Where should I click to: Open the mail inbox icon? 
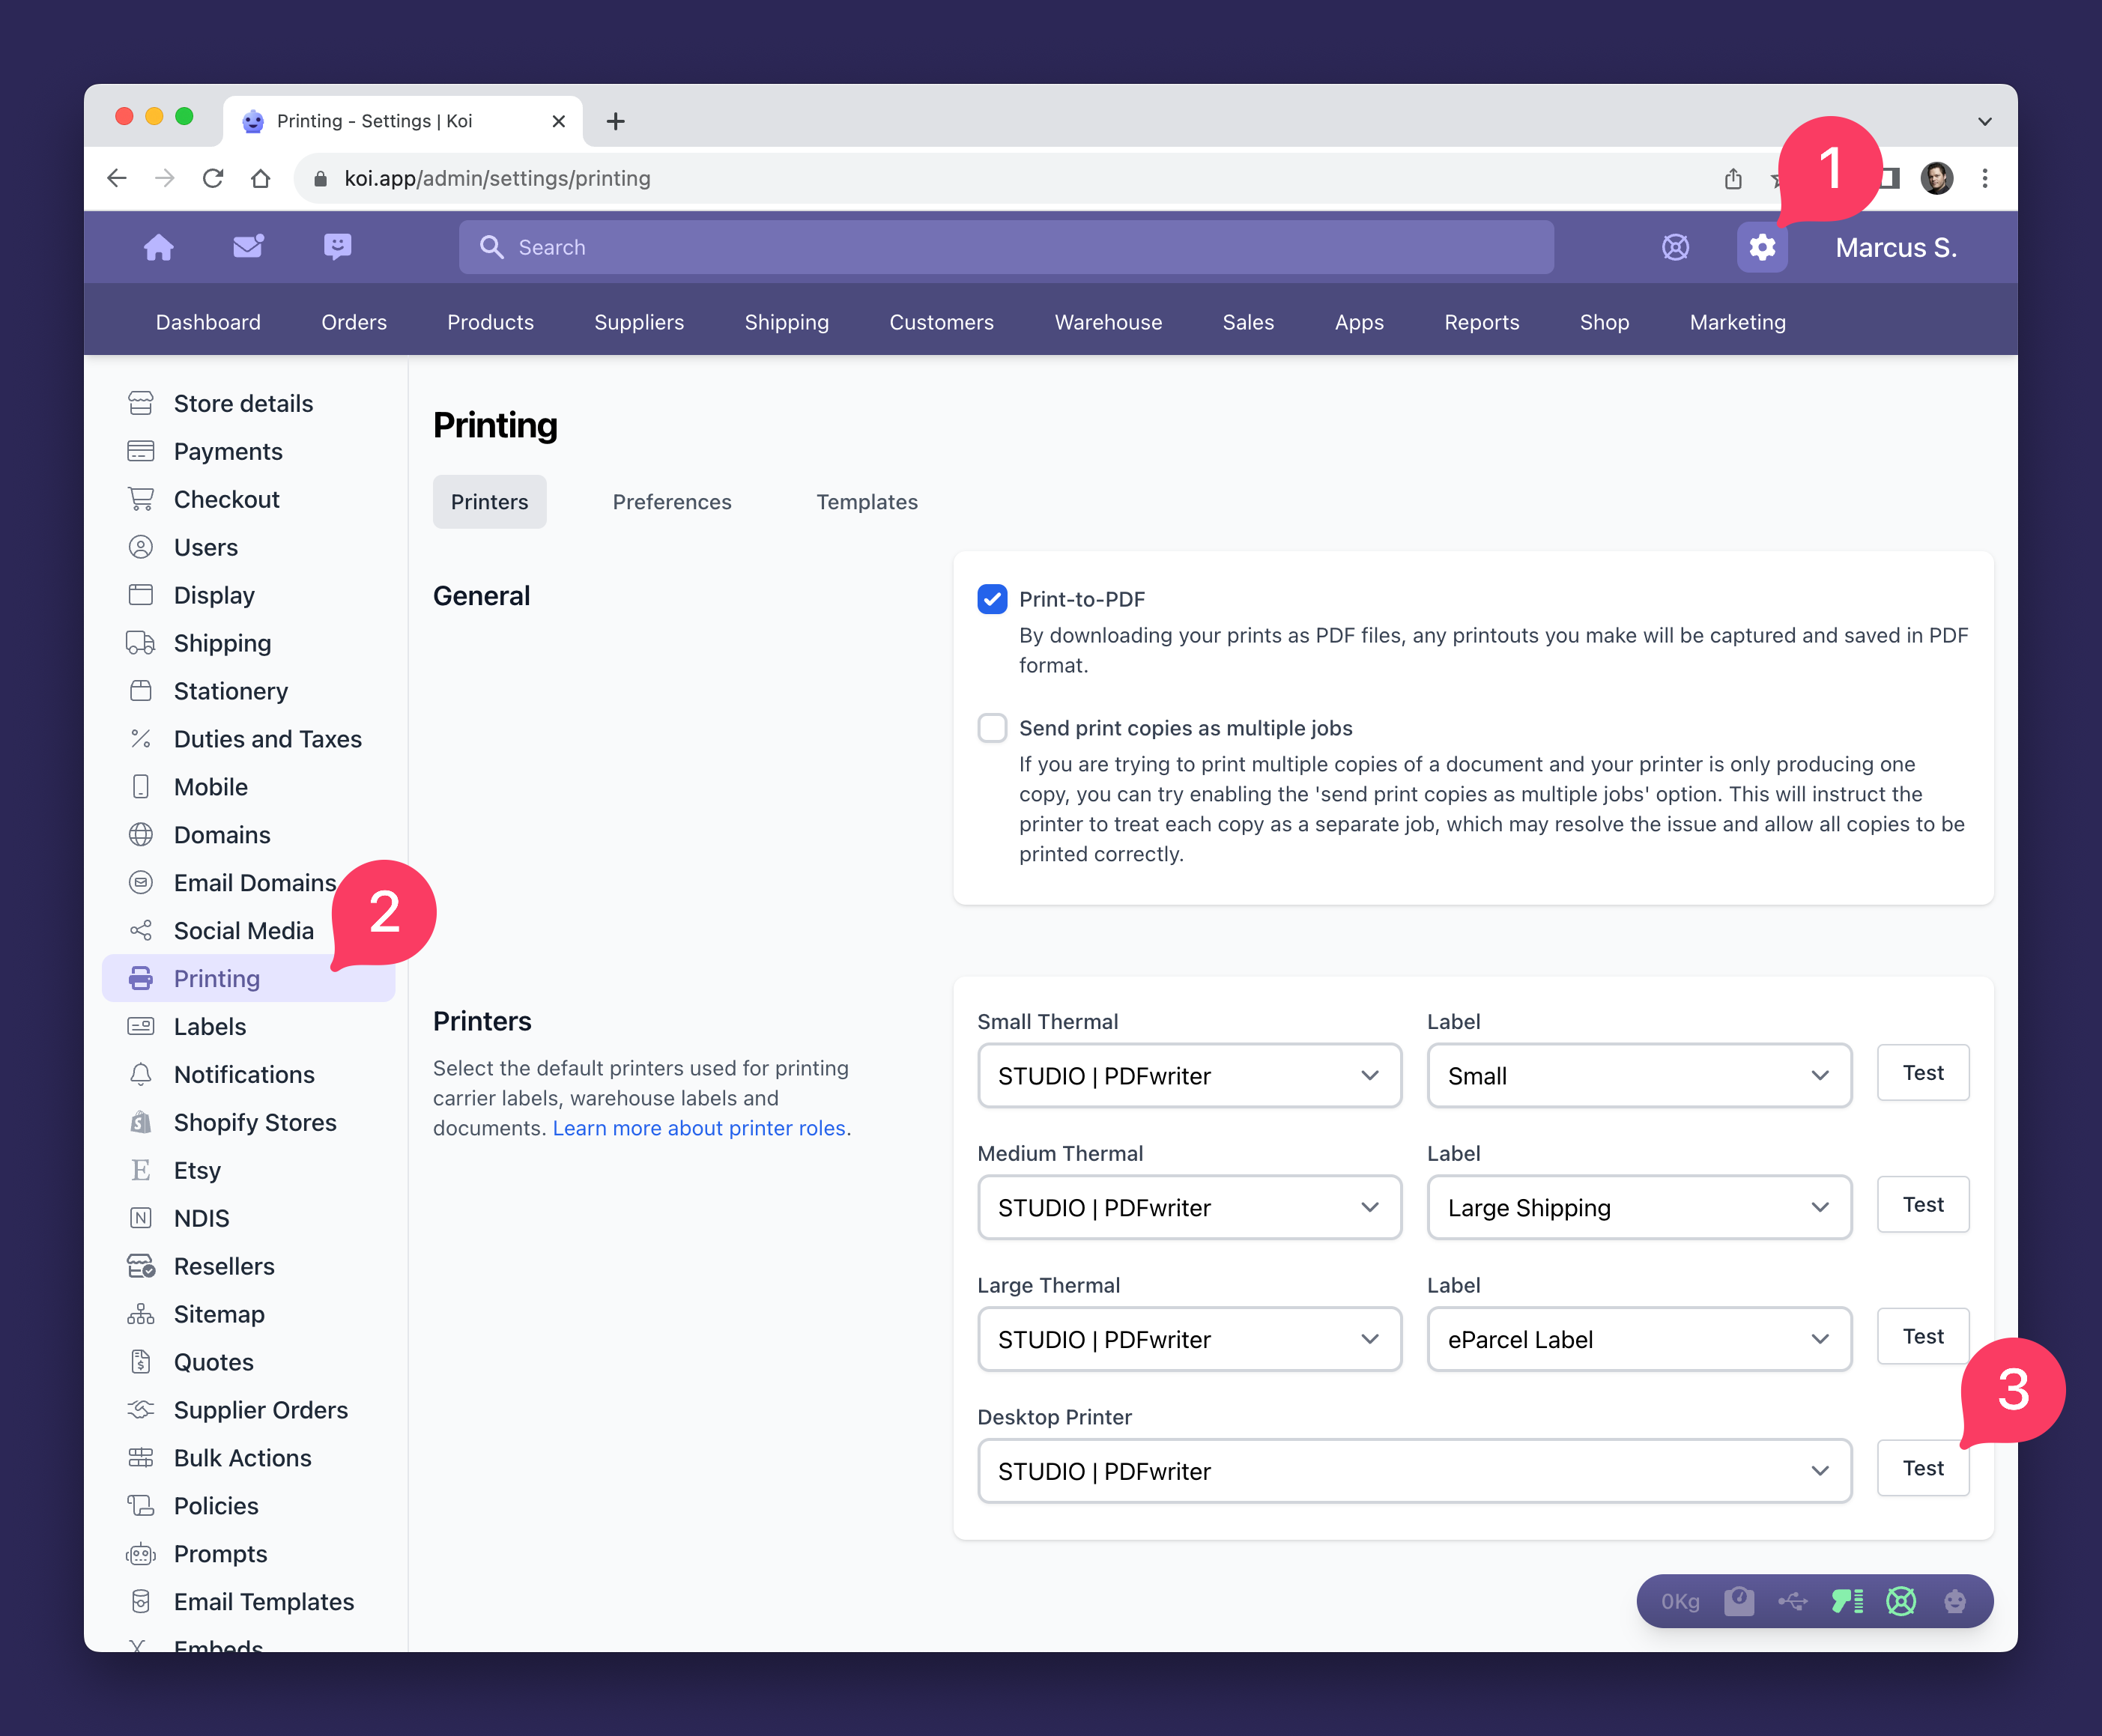pos(248,246)
